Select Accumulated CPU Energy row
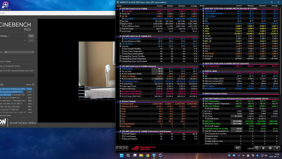282x159 pixels. pyautogui.click(x=239, y=89)
